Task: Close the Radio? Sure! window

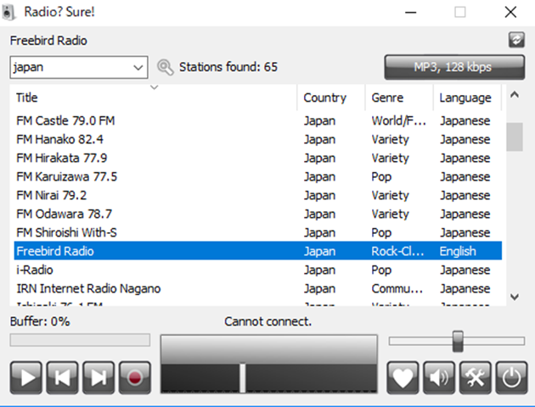Action: pos(510,13)
